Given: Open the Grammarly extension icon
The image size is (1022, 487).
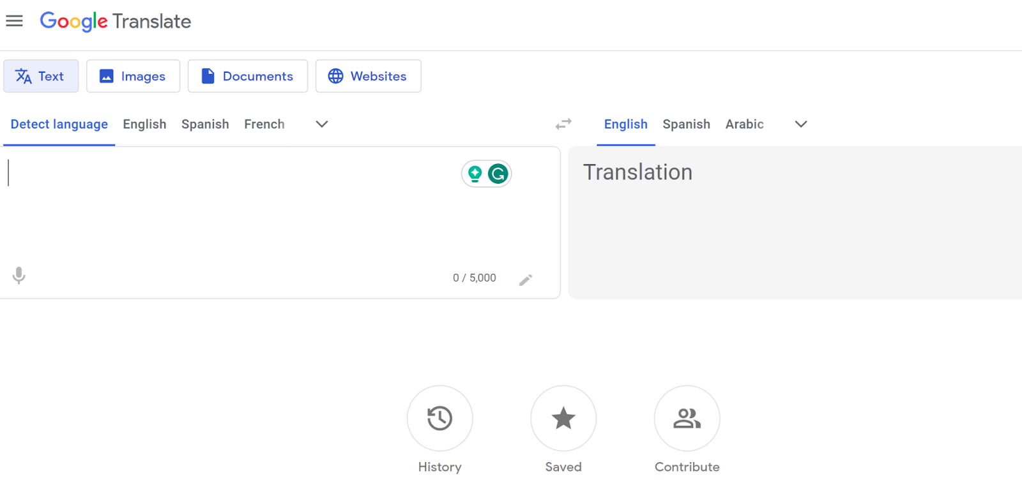Looking at the screenshot, I should (498, 174).
